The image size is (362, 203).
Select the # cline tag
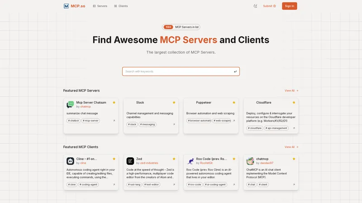click(x=72, y=185)
